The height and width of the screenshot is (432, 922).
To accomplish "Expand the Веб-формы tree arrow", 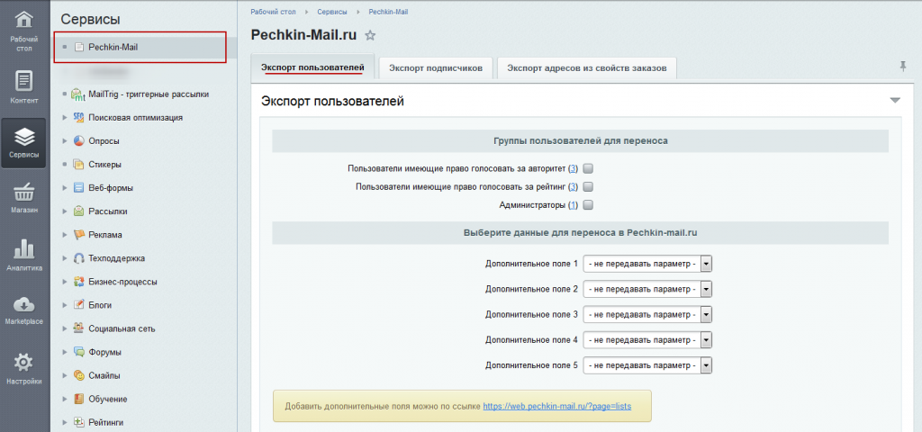I will coord(65,188).
